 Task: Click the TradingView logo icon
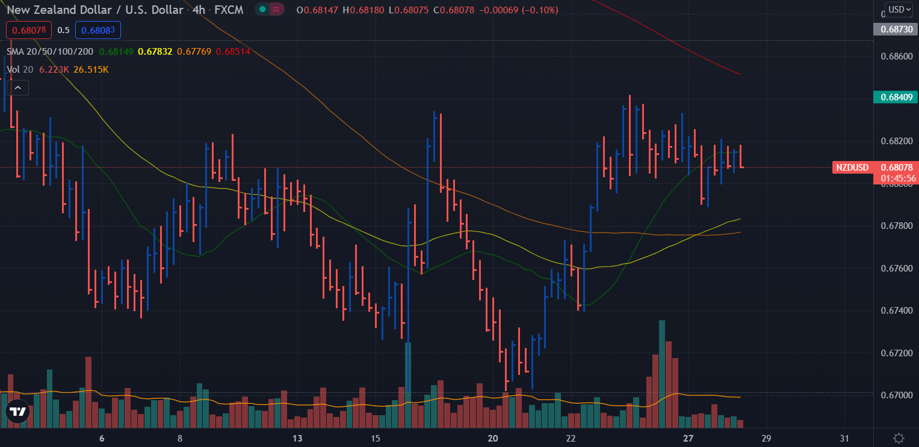(17, 411)
